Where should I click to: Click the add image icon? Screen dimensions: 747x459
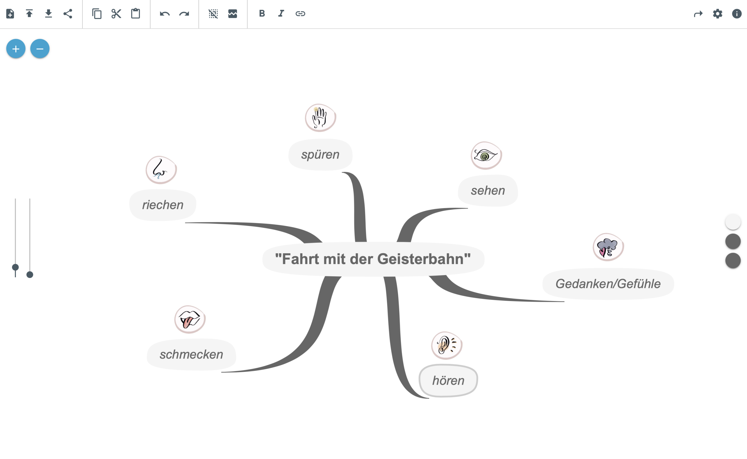pyautogui.click(x=233, y=14)
